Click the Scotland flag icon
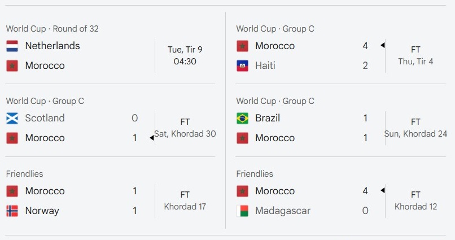Image resolution: width=455 pixels, height=240 pixels. pos(12,118)
